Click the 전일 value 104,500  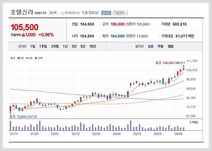87,24
